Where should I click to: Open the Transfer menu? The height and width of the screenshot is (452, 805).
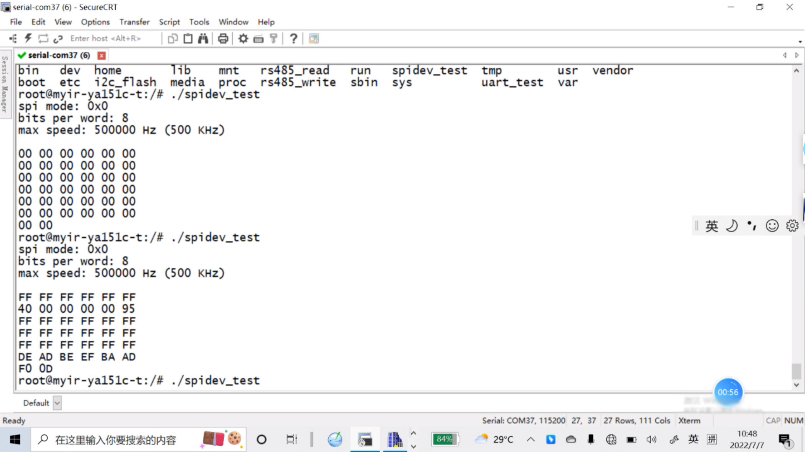[134, 22]
